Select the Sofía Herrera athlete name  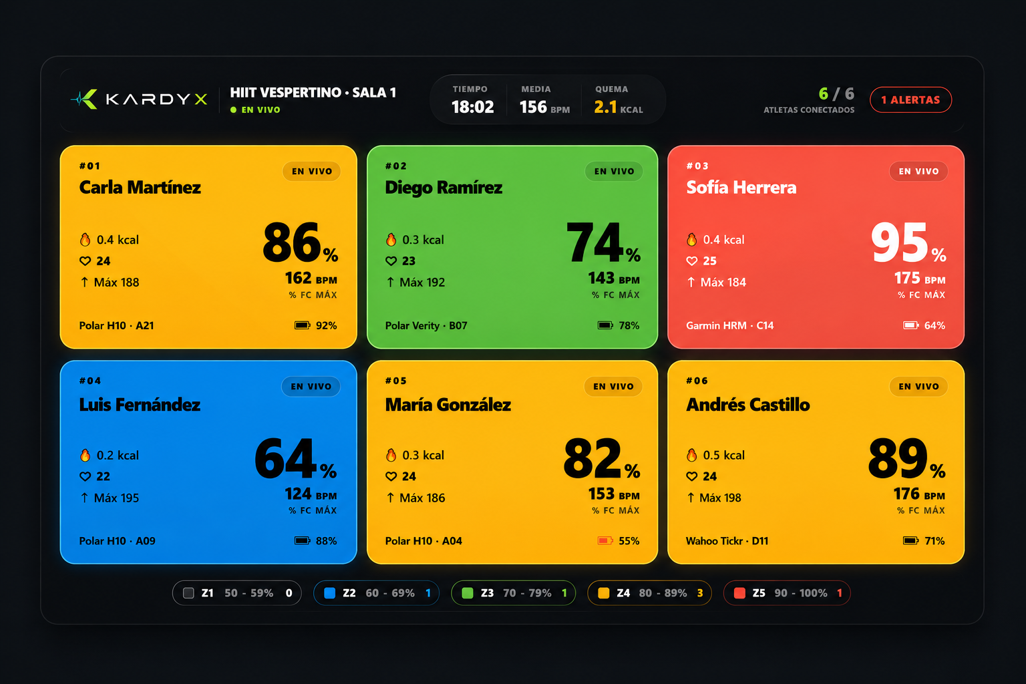(x=741, y=188)
